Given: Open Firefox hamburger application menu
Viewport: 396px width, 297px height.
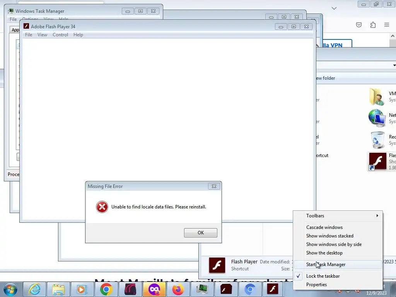Looking at the screenshot, I should (387, 25).
